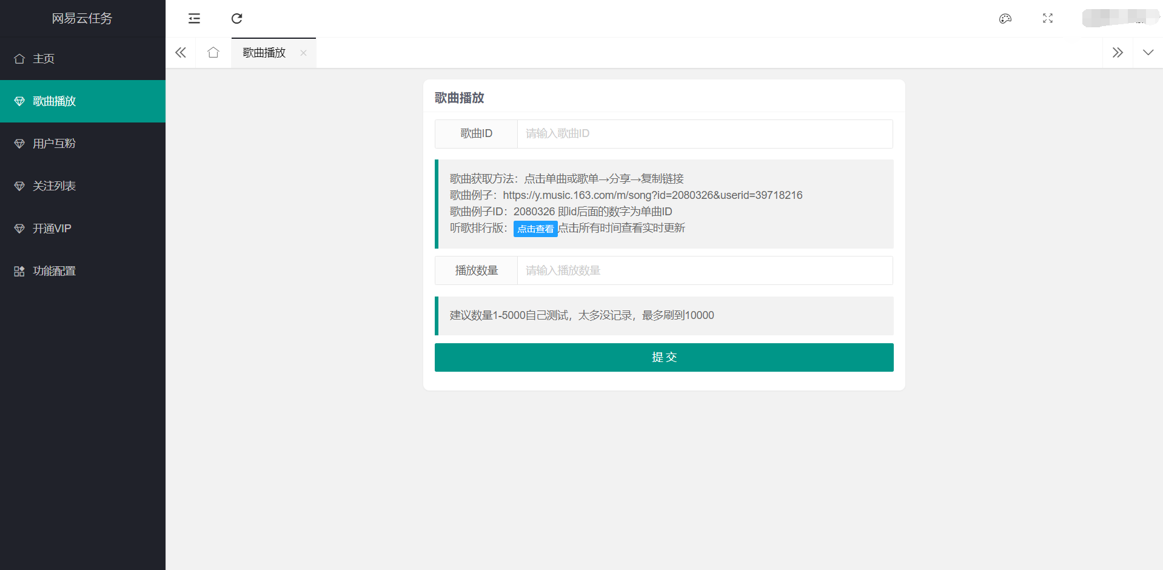Viewport: 1163px width, 570px height.
Task: Enter fullscreen via the expand icon
Action: pyautogui.click(x=1047, y=18)
